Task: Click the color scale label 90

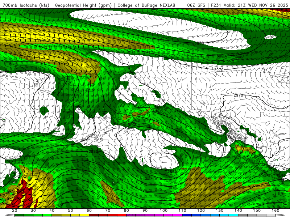Action: 145,210
